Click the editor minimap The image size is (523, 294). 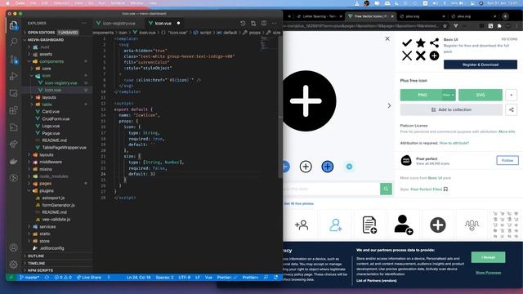268,43
